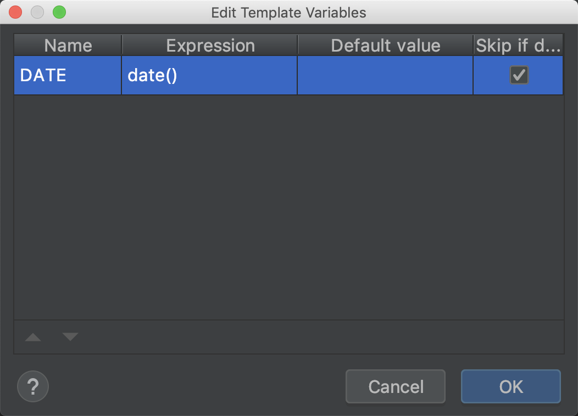The image size is (578, 416).
Task: Click the Expression column header
Action: pyautogui.click(x=210, y=46)
